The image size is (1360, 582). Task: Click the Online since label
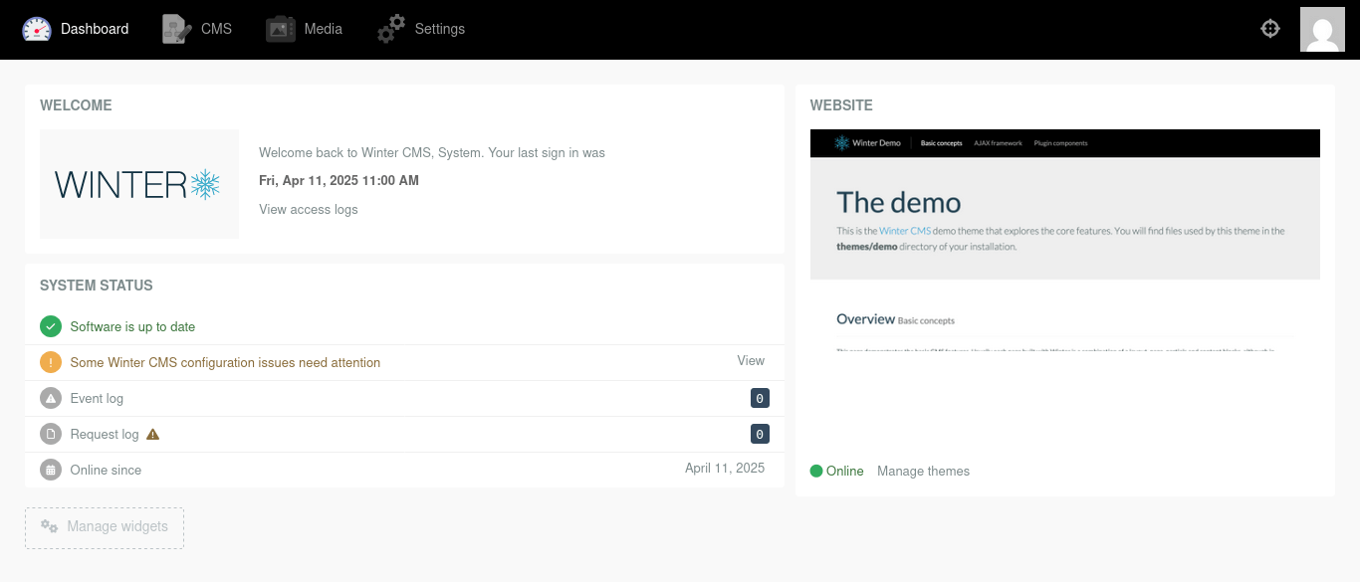(106, 470)
